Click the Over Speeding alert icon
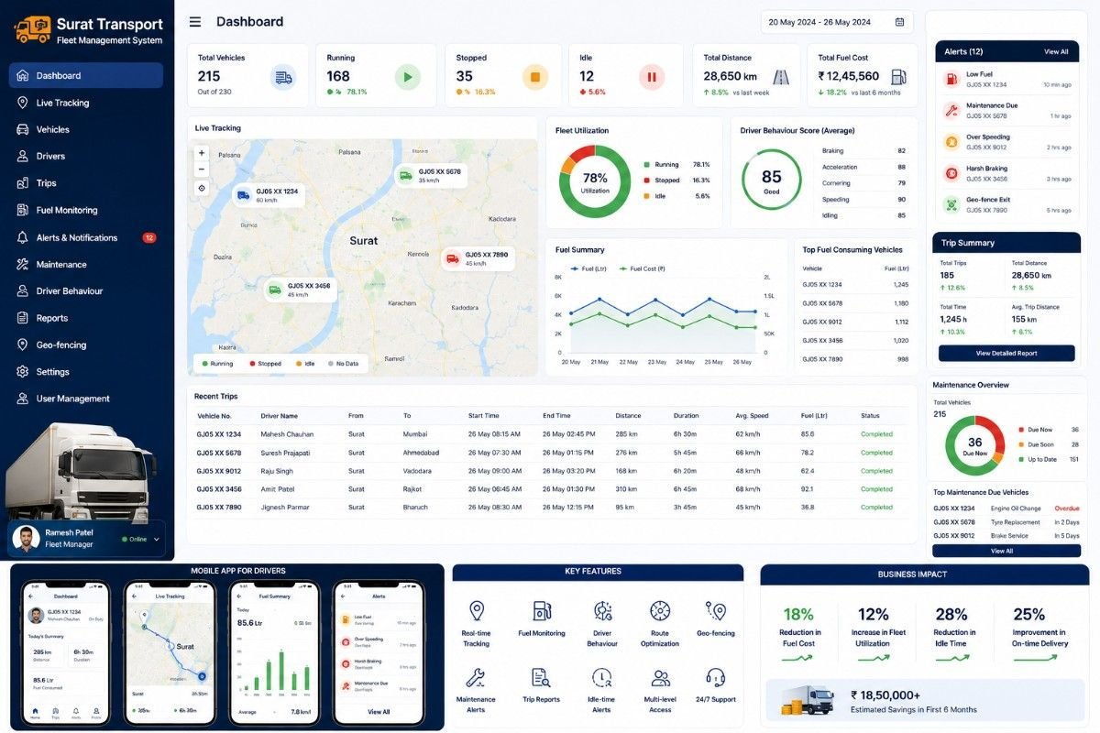Viewport: 1100px width, 733px height. click(x=951, y=142)
